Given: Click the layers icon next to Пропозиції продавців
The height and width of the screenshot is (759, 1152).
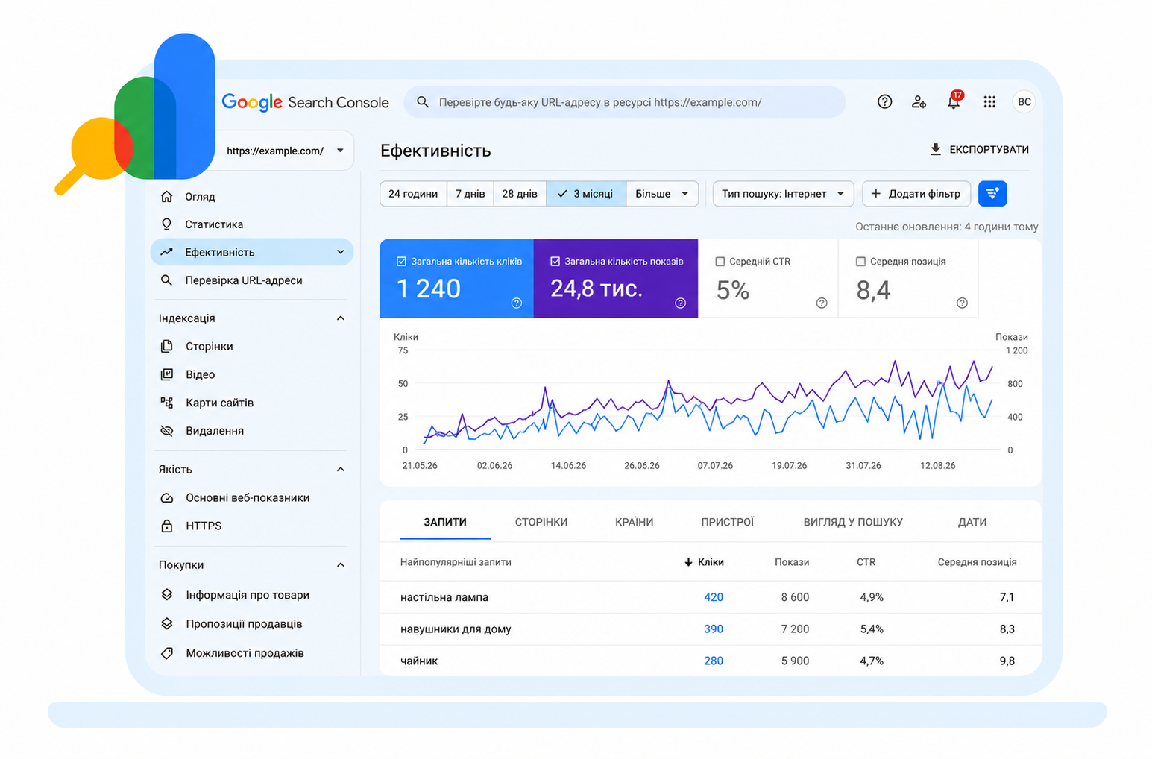Looking at the screenshot, I should point(167,624).
